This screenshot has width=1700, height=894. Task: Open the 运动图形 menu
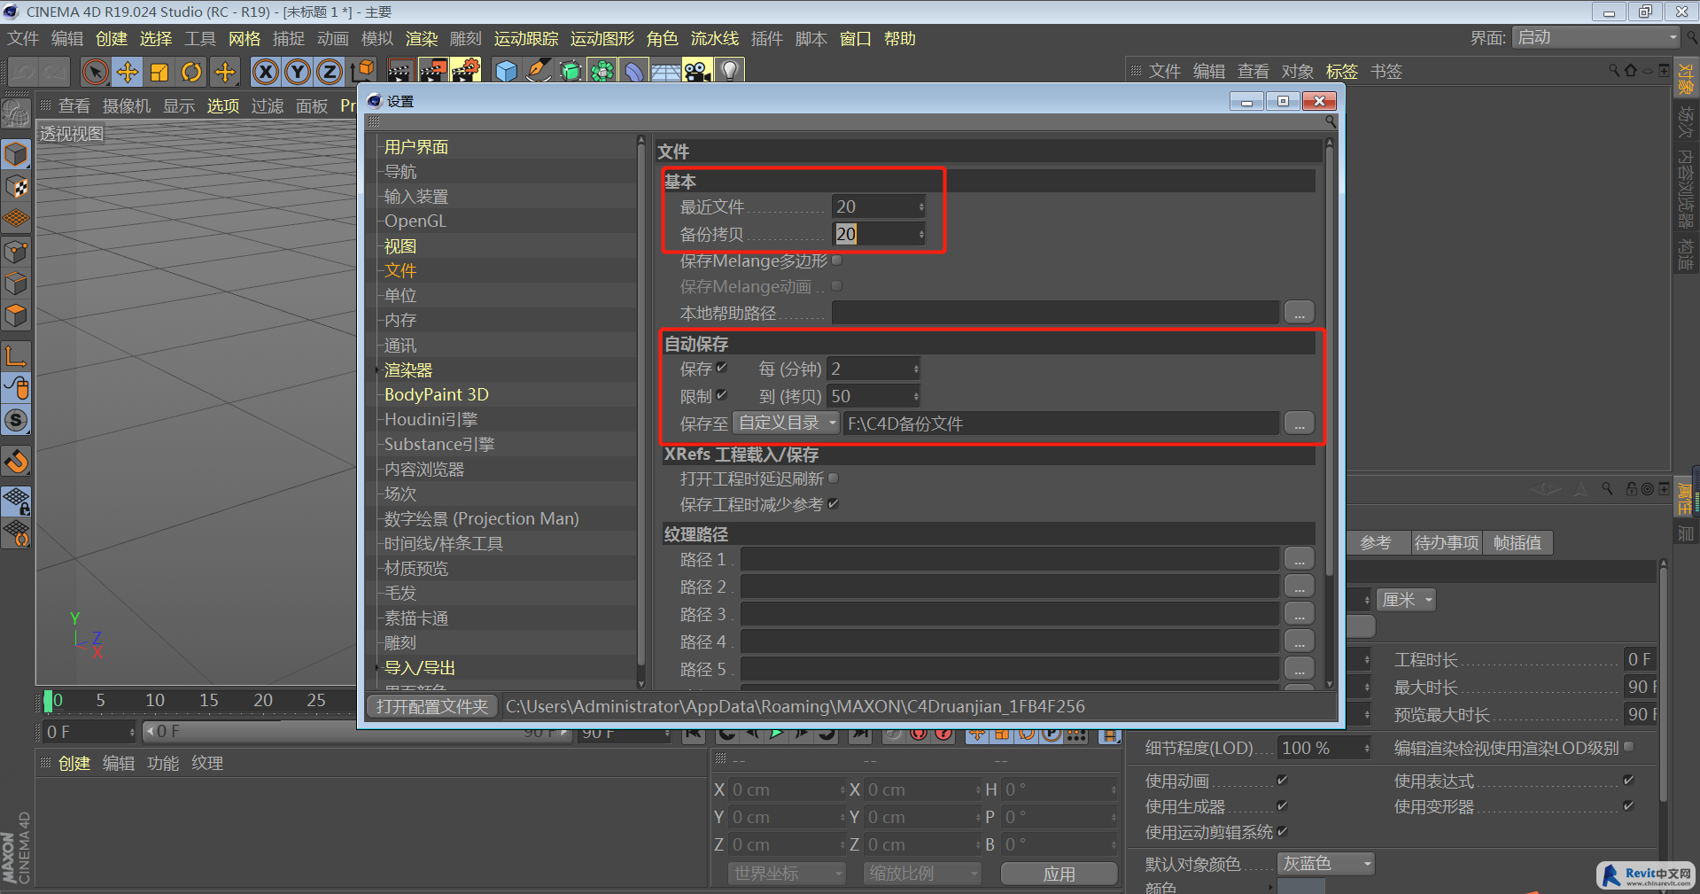coord(602,38)
